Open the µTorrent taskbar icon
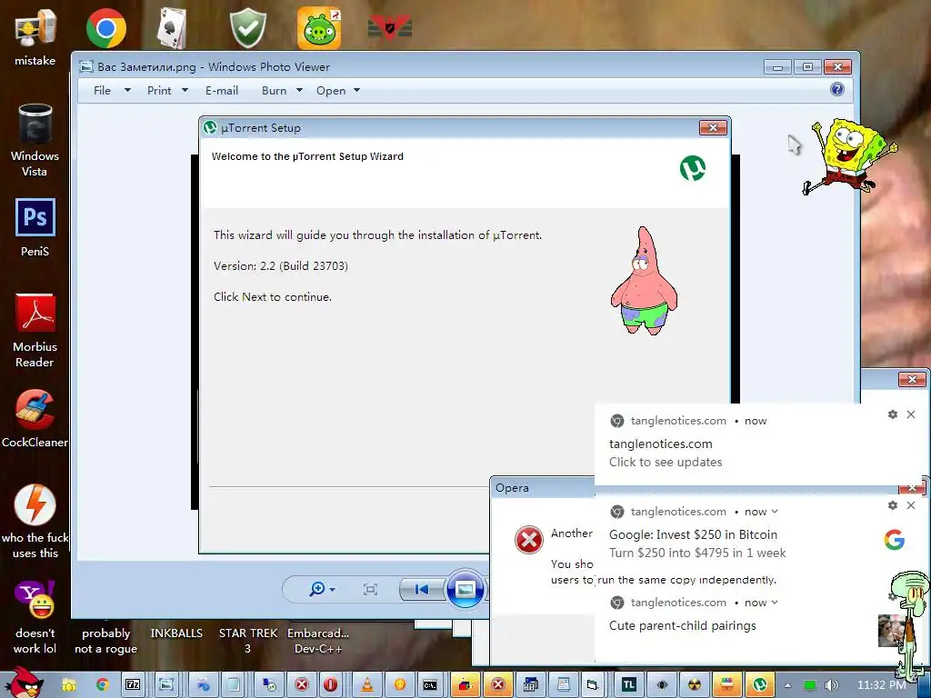Screen dimensions: 931x698 tap(760, 685)
